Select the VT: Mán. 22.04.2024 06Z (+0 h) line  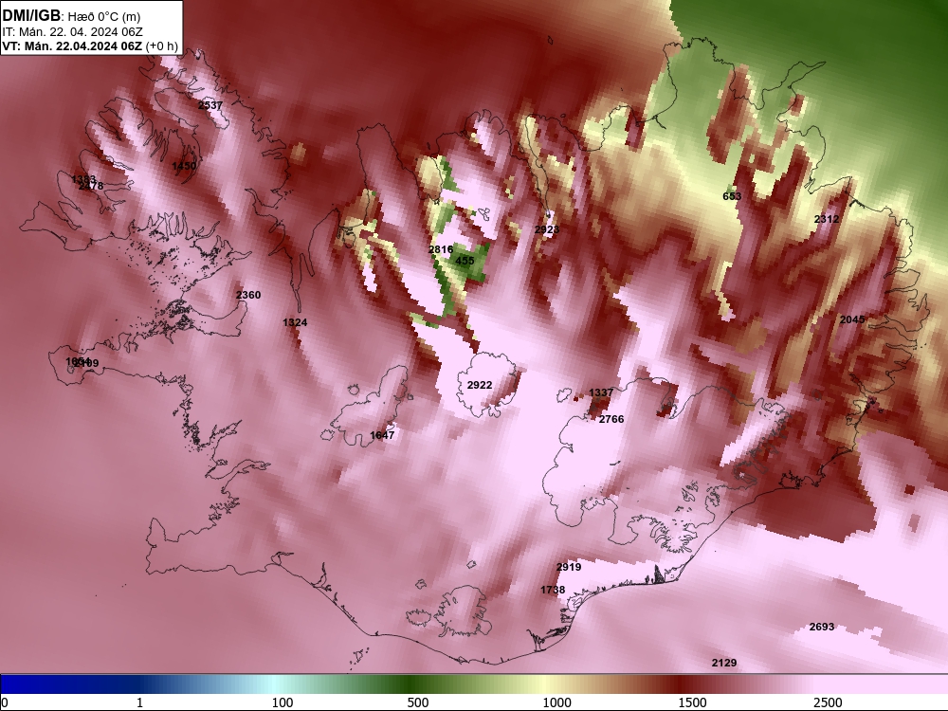click(x=89, y=46)
